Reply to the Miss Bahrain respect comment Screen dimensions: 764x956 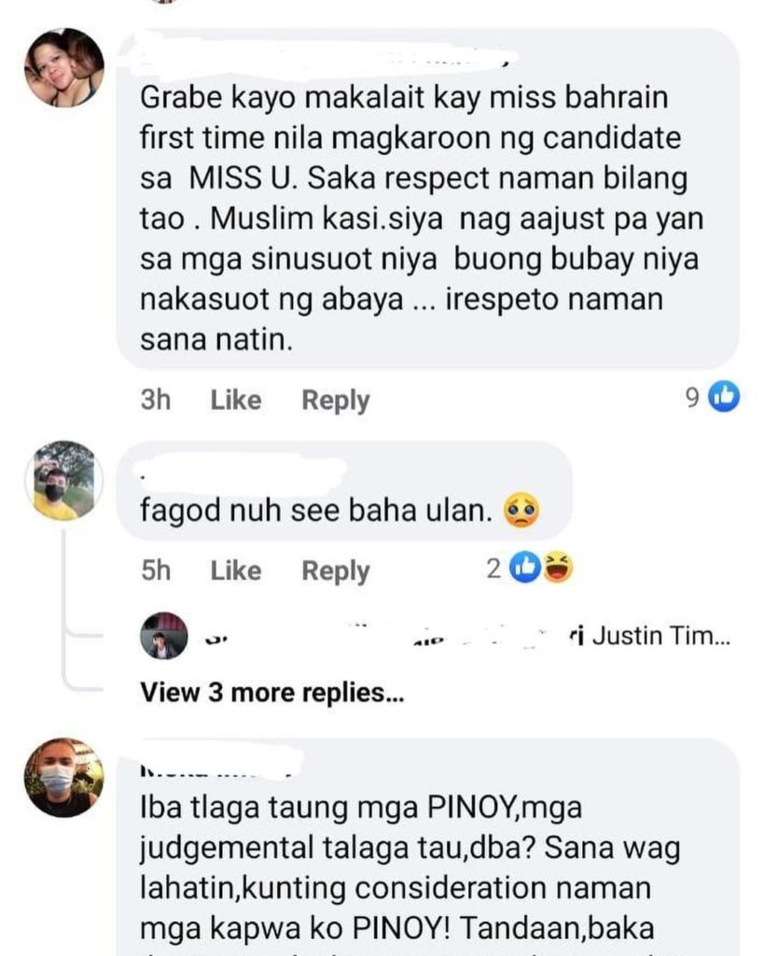tap(336, 401)
